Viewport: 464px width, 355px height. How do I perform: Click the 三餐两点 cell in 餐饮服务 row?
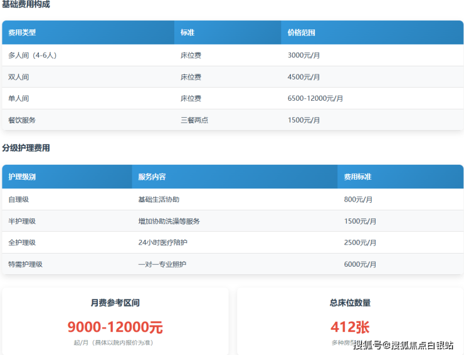point(194,120)
